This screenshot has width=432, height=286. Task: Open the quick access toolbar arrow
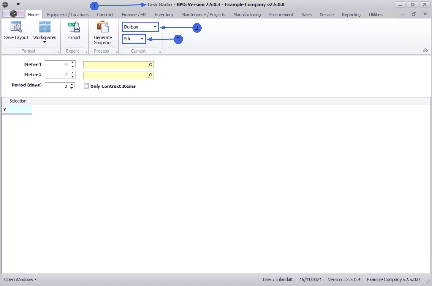(x=18, y=4)
